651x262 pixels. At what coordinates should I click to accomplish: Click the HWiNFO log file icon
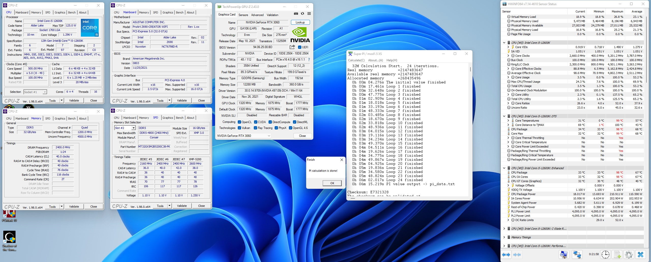(617, 254)
